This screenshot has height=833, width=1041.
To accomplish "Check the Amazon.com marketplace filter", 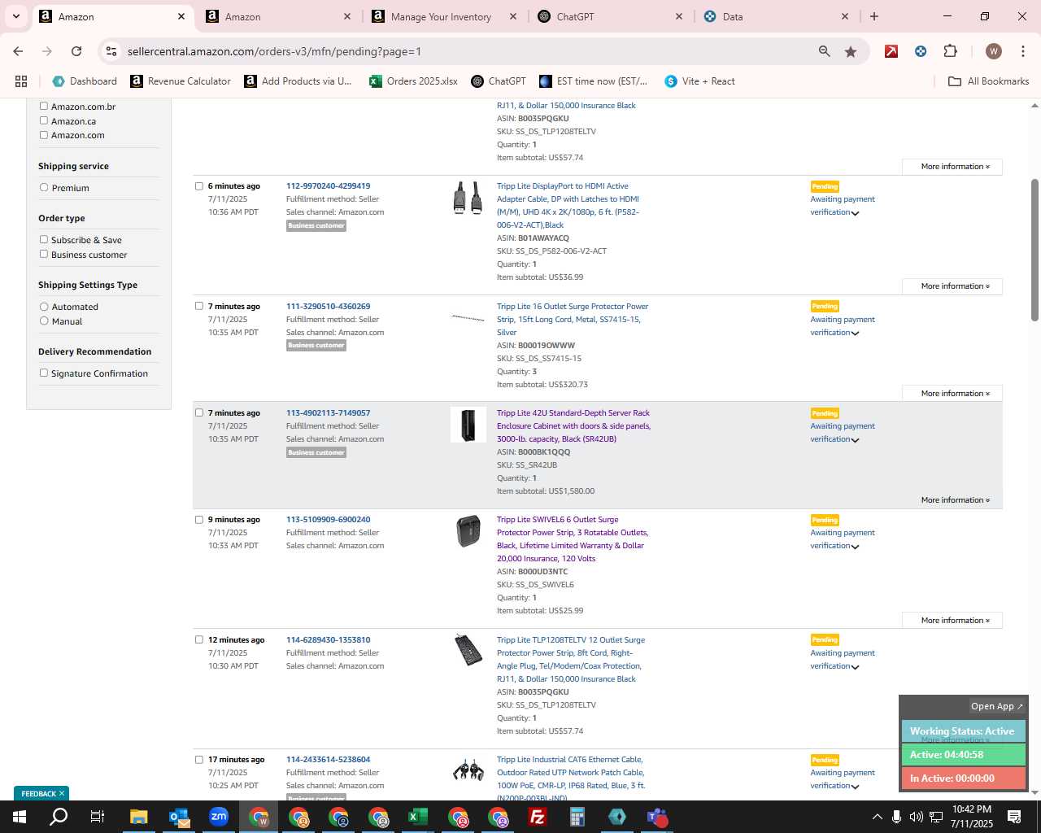I will click(44, 135).
